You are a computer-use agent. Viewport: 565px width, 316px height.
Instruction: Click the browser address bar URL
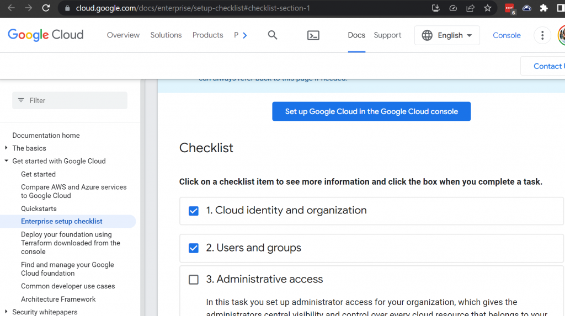193,8
